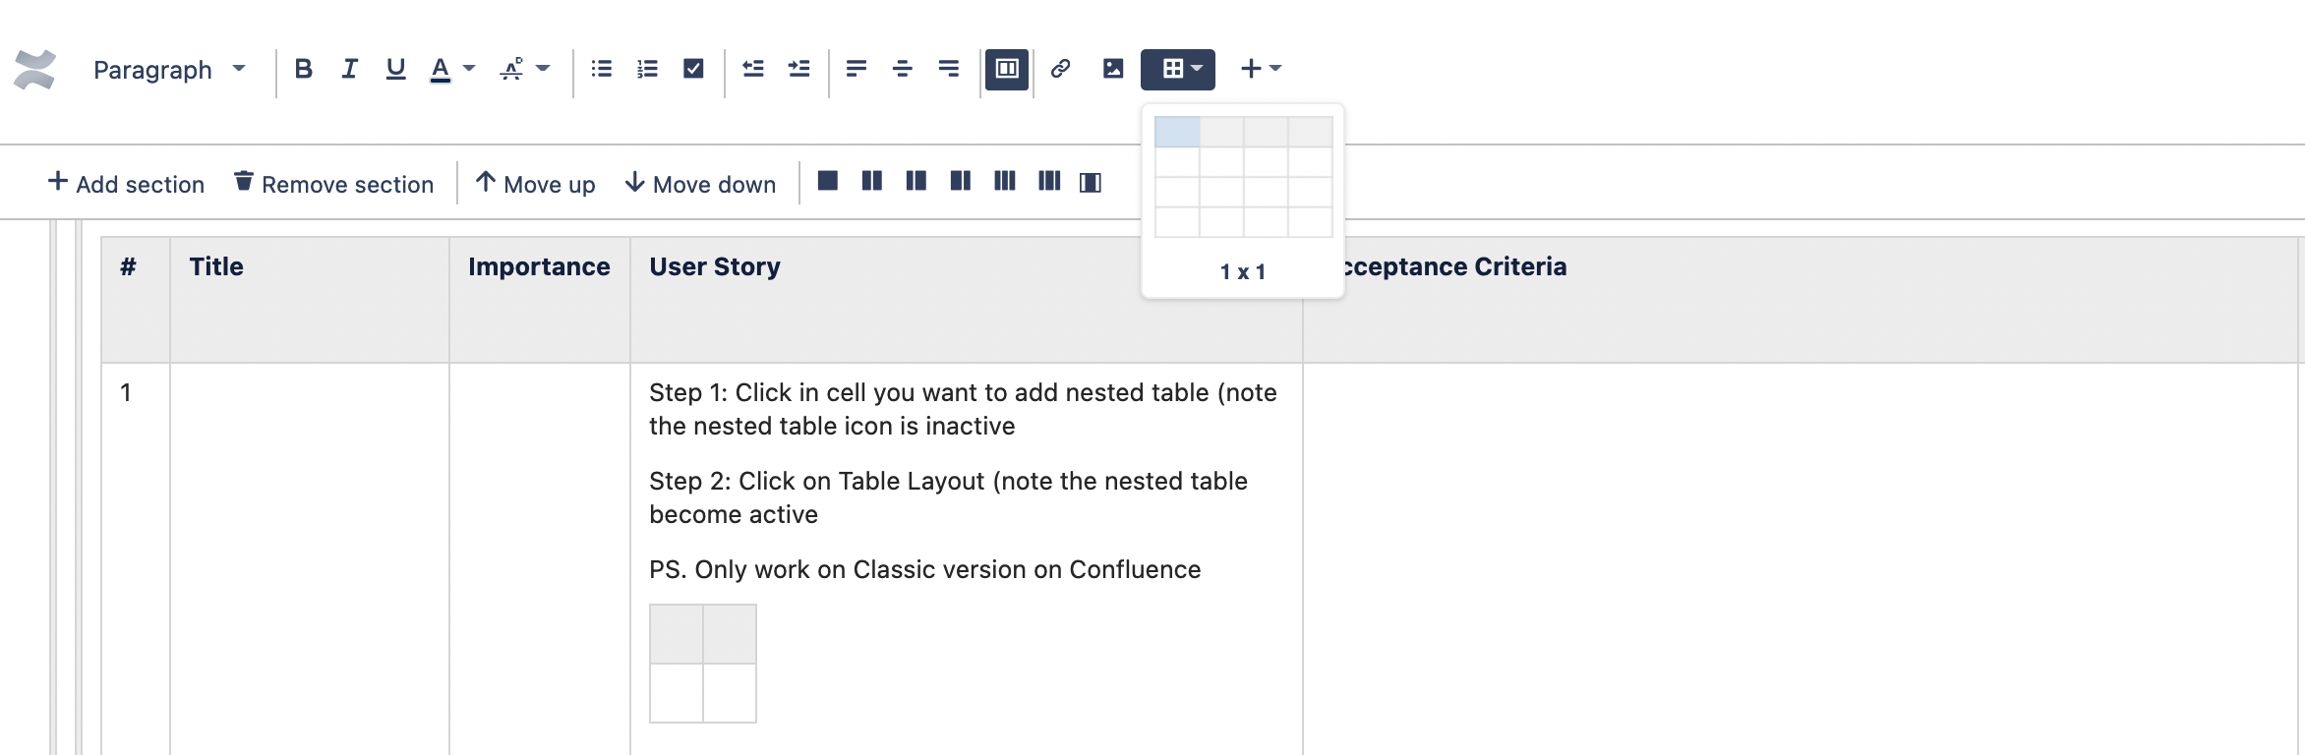The image size is (2305, 755).
Task: Create a bullet list
Action: (602, 69)
